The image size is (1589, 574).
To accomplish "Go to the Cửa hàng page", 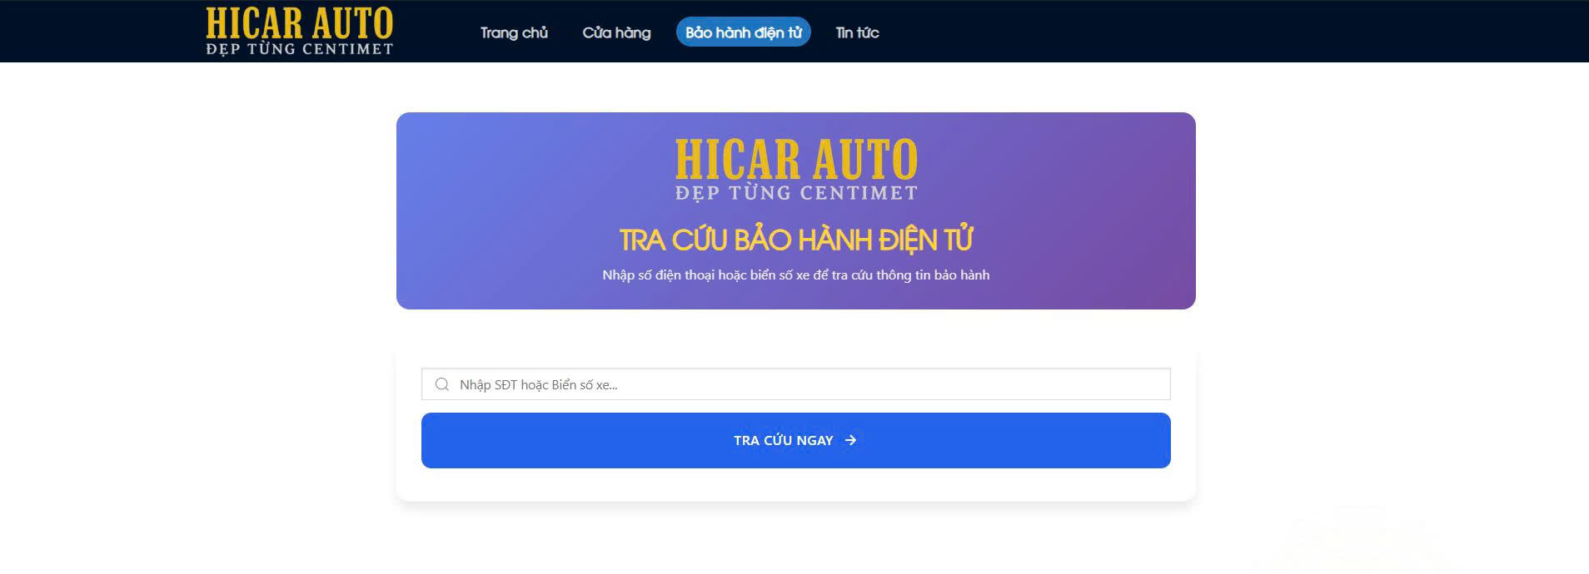I will coord(616,32).
